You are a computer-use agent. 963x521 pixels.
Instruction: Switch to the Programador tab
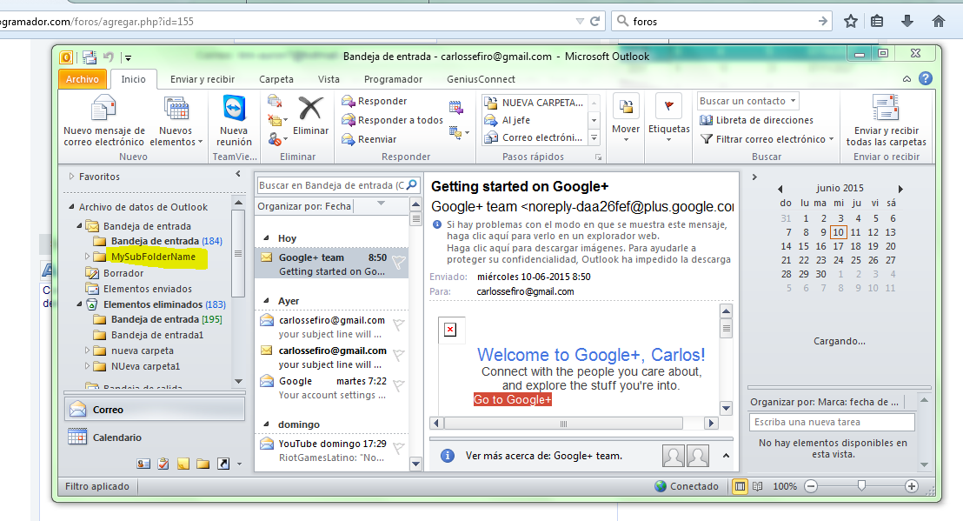[393, 79]
